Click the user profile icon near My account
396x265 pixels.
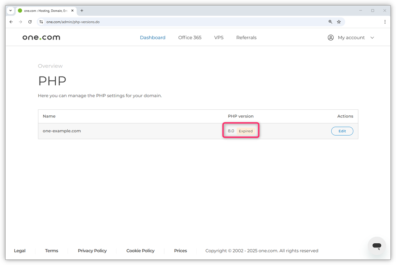tap(331, 37)
